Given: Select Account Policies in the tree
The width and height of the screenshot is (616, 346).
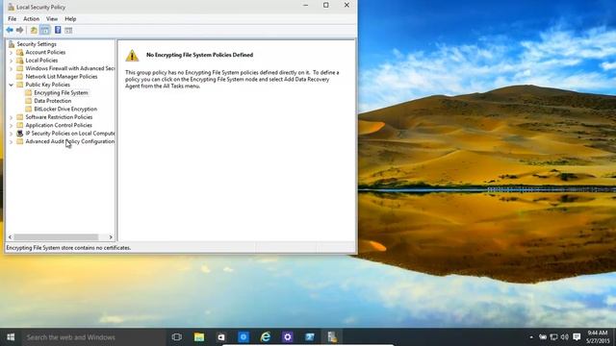Looking at the screenshot, I should (45, 52).
